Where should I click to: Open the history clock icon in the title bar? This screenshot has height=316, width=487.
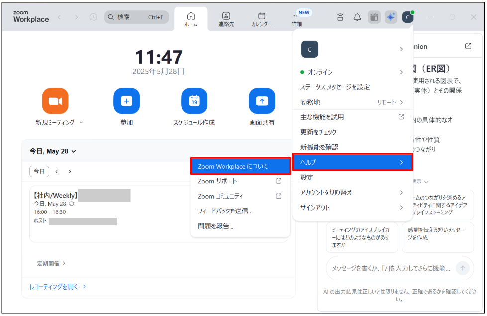click(93, 17)
